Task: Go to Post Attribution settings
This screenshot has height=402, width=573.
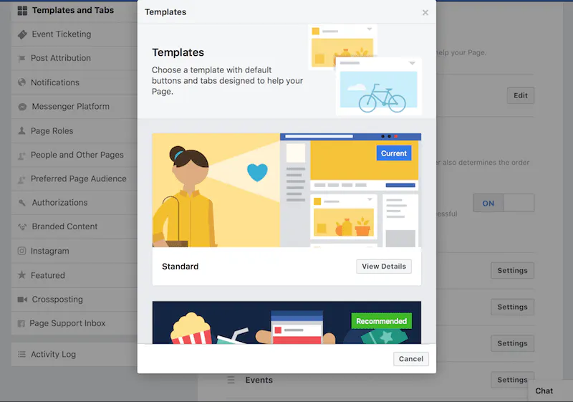Action: pyautogui.click(x=74, y=58)
